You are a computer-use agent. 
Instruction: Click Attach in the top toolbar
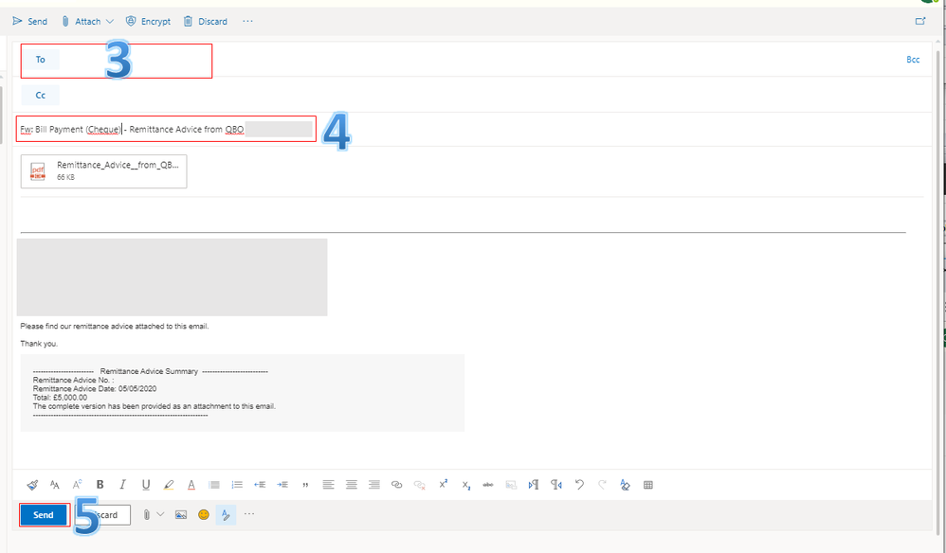[82, 21]
